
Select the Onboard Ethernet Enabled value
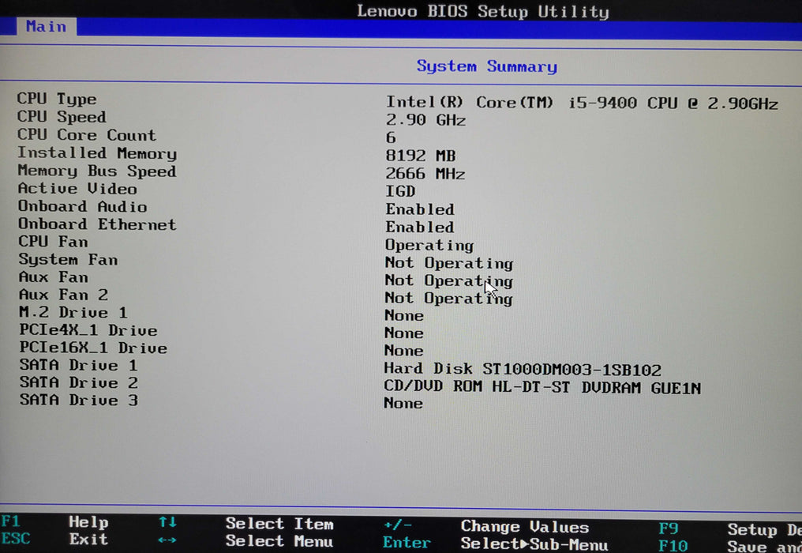pos(419,228)
